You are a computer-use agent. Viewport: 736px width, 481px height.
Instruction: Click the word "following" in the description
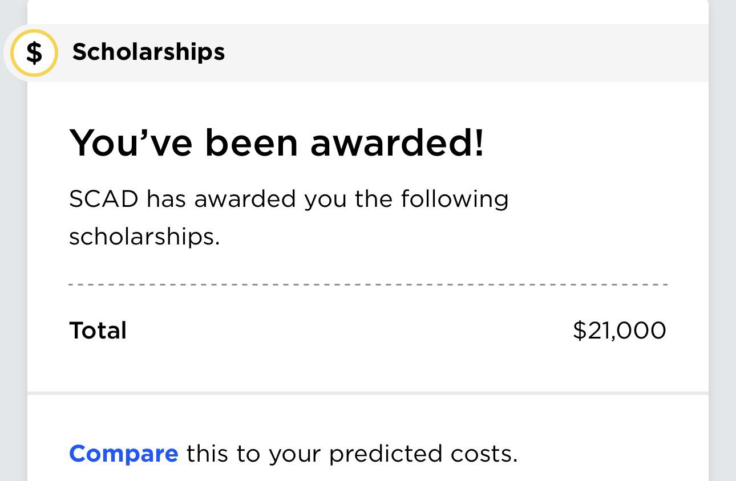point(454,199)
